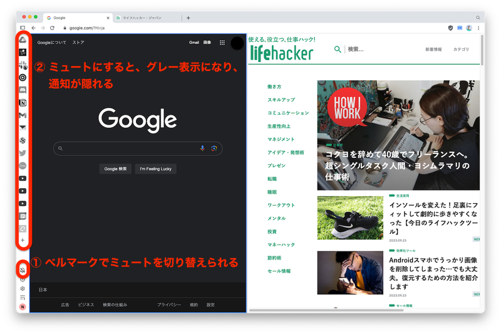Screen dimensions: 501x334
Task: Open the 検索の仕組み footer link
Action: coord(115,305)
